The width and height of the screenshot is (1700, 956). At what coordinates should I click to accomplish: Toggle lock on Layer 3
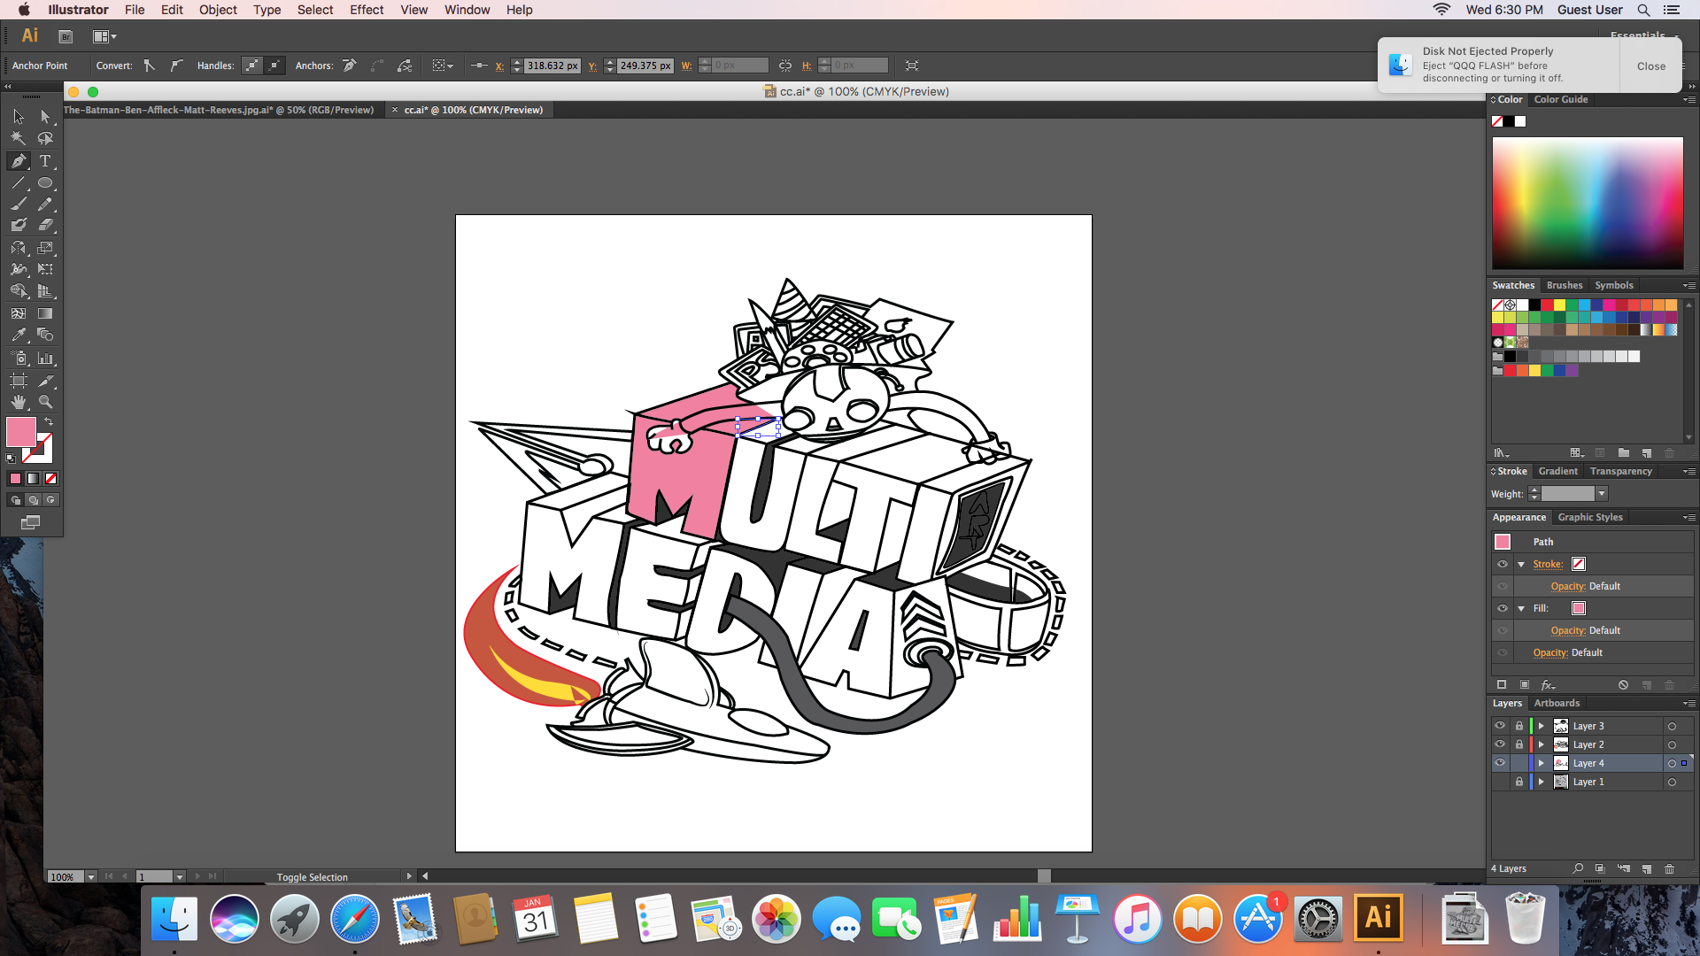click(1519, 726)
